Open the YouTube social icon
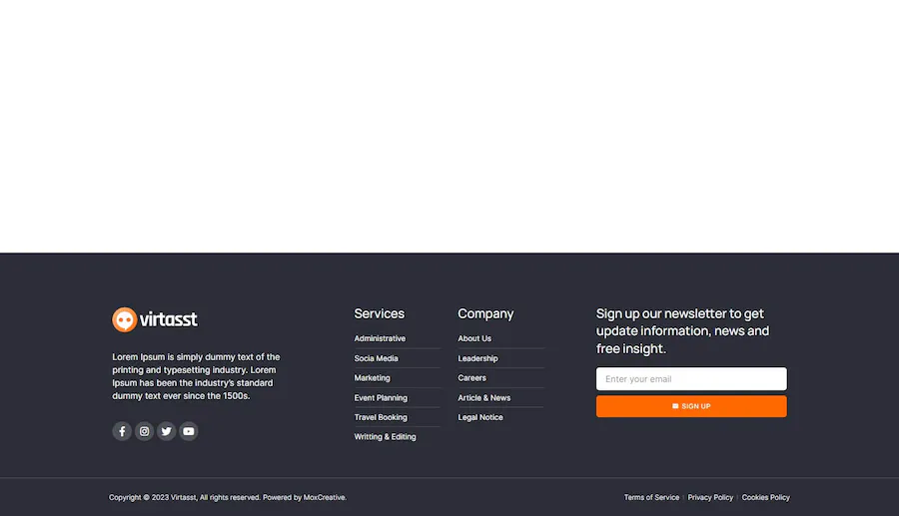 189,431
